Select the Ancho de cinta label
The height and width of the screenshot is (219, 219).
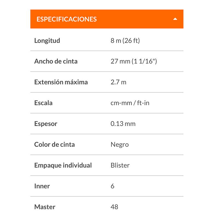click(56, 61)
